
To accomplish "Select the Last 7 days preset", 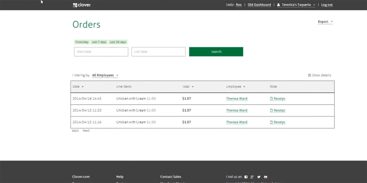I will click(x=99, y=42).
